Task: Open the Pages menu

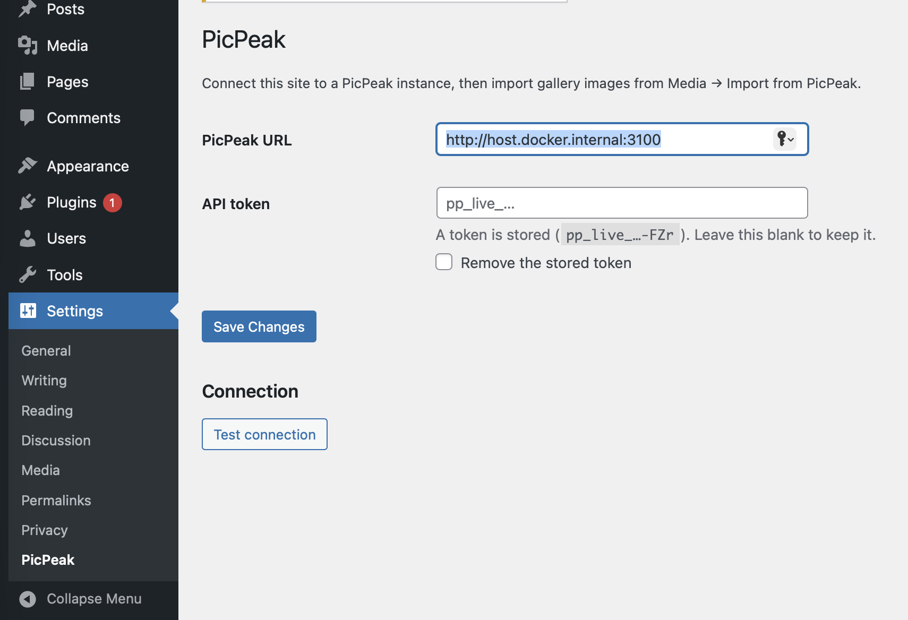Action: [x=93, y=82]
